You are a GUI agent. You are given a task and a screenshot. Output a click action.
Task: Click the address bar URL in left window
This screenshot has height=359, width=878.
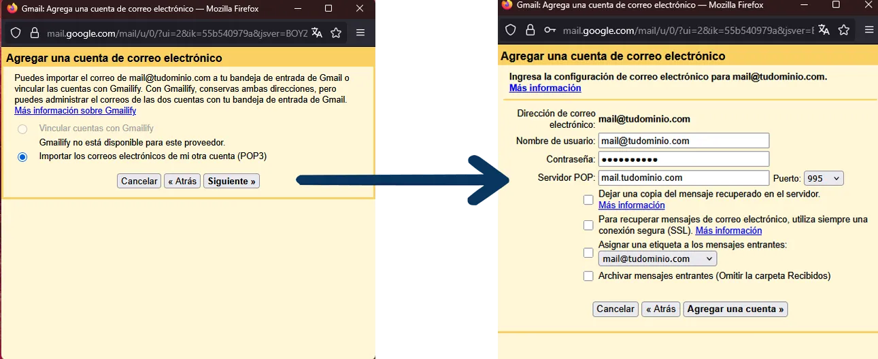click(x=177, y=33)
